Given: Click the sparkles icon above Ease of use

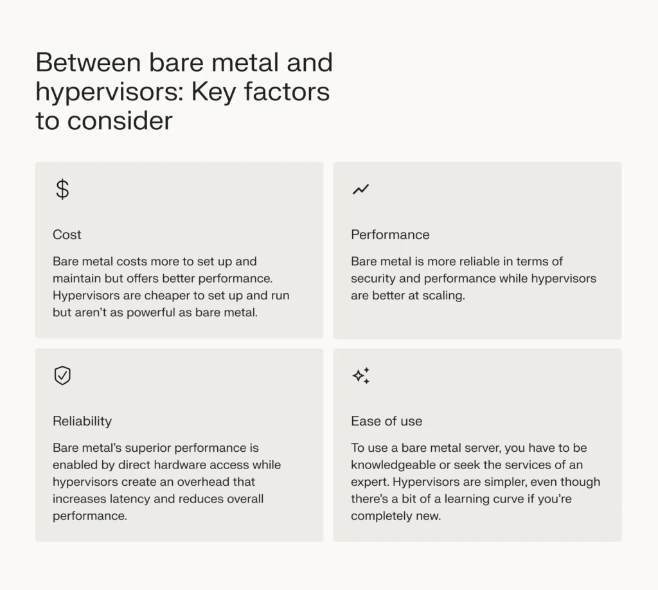Looking at the screenshot, I should pyautogui.click(x=360, y=376).
